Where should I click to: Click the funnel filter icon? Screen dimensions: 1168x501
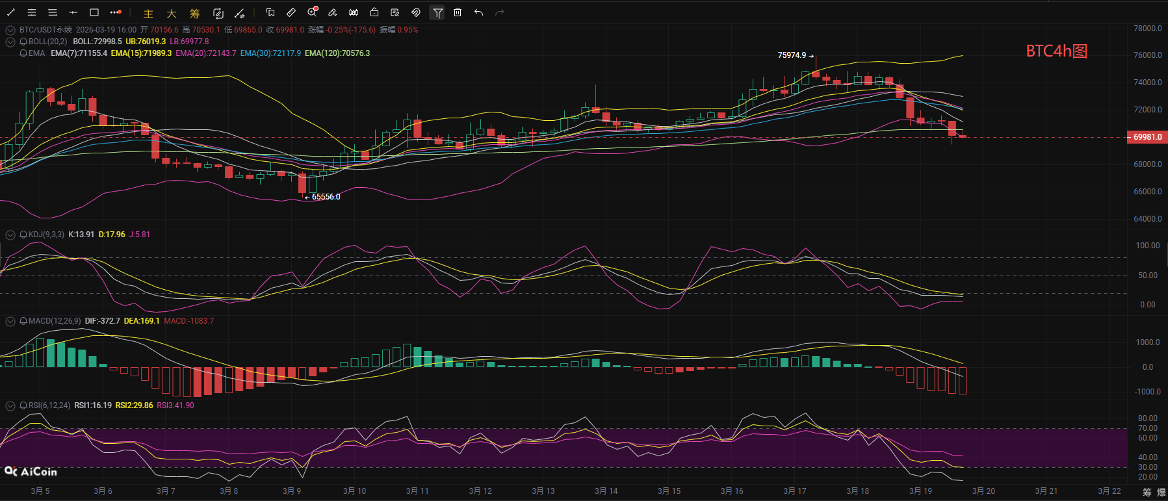coord(437,12)
